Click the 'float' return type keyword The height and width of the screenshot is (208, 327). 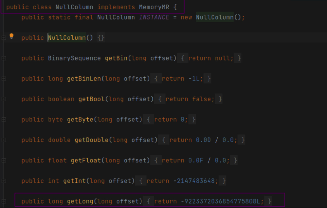[x=57, y=161]
